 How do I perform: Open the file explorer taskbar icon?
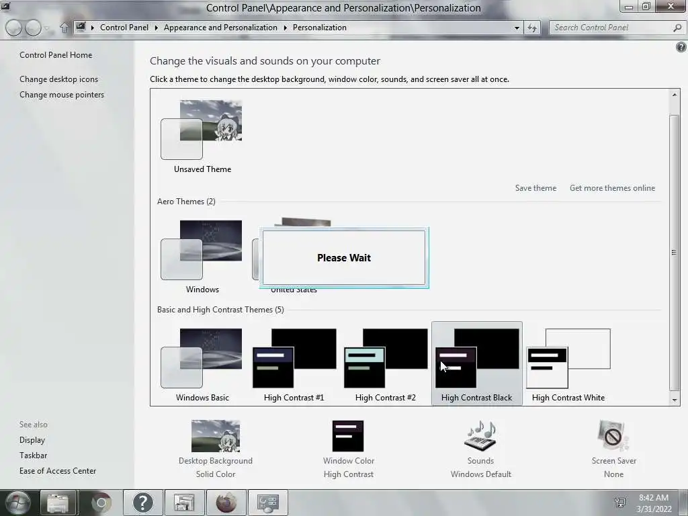[x=58, y=503]
